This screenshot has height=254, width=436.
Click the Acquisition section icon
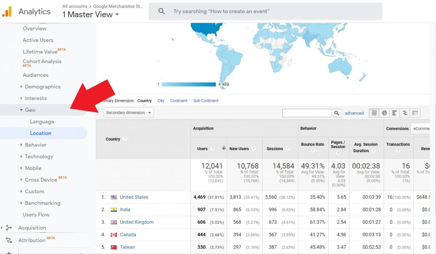pyautogui.click(x=9, y=228)
